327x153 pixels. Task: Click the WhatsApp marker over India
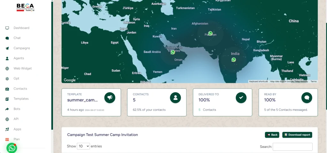pos(233,60)
